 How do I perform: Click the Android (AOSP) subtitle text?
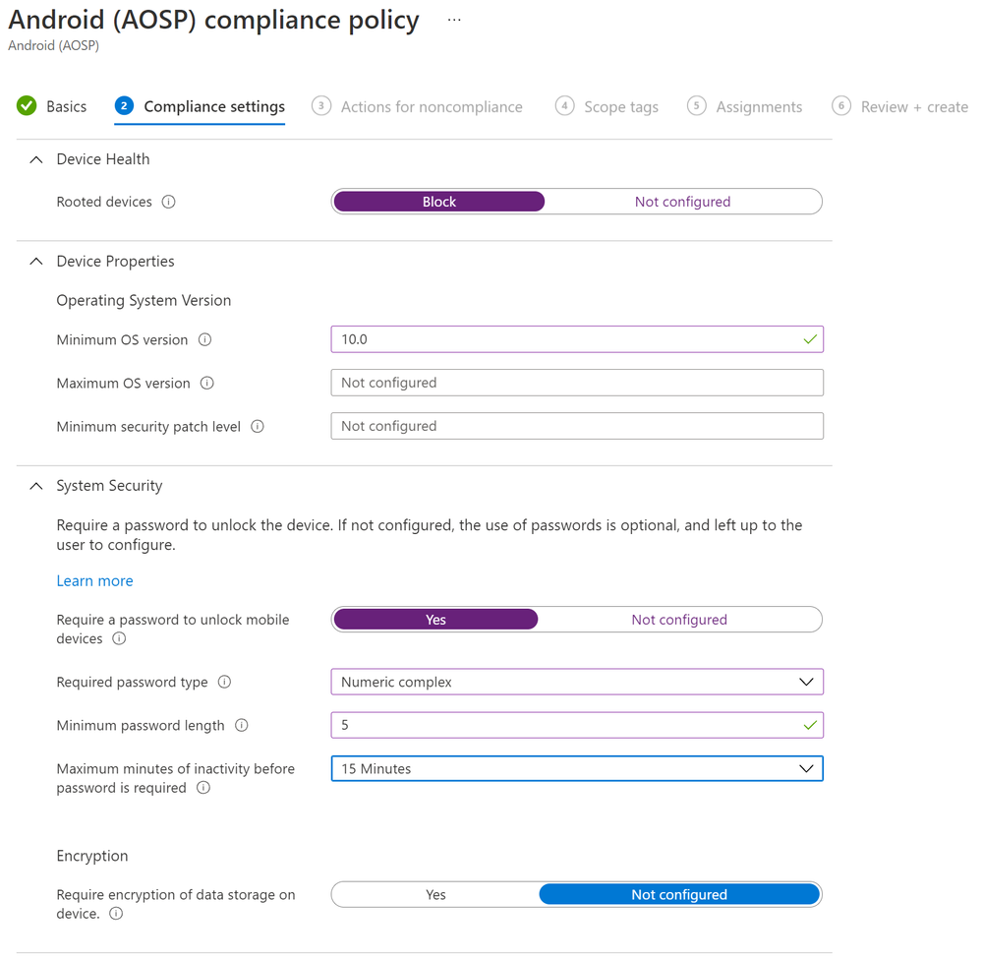click(x=53, y=46)
